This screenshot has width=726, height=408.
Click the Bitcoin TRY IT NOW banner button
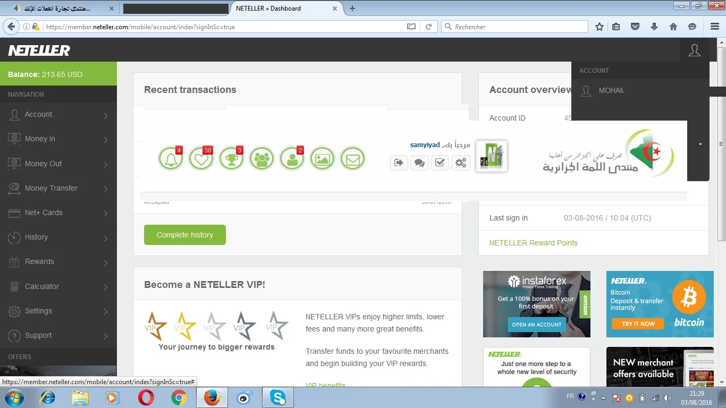638,324
